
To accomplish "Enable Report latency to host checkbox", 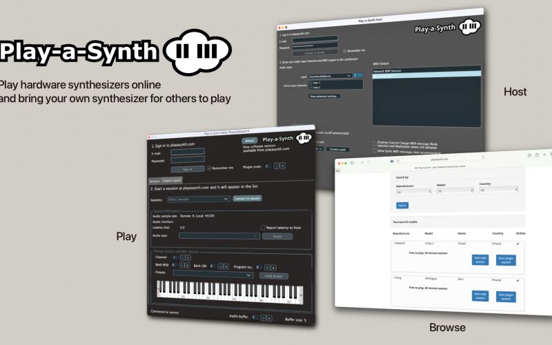I will [x=263, y=227].
